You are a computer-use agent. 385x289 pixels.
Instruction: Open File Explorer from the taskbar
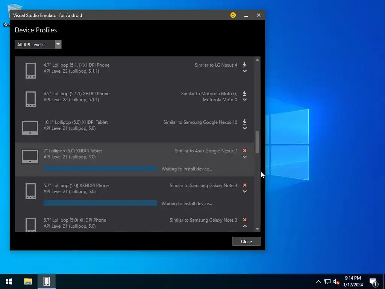(x=28, y=281)
